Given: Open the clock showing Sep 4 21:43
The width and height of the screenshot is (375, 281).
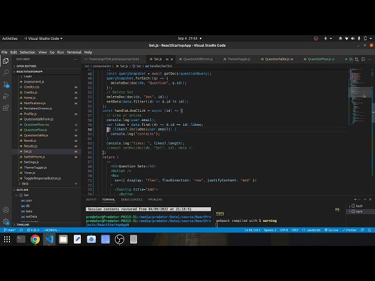Looking at the screenshot, I should [187, 38].
